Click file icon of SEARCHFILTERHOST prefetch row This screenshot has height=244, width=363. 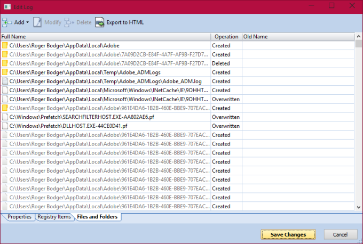tap(5, 117)
